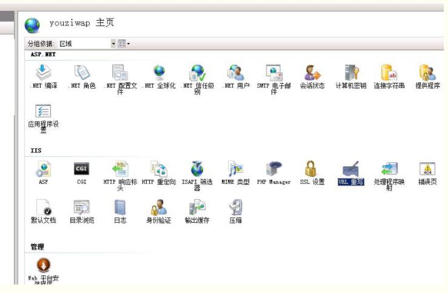
Task: Open the 默认文档 feature
Action: (x=44, y=211)
